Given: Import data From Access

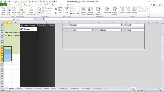Looking at the screenshot, I should pyautogui.click(x=3, y=11).
